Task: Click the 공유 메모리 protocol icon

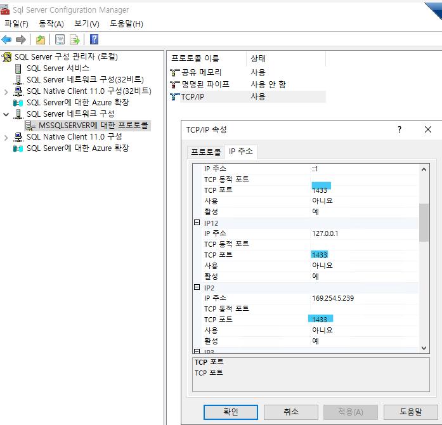Action: tap(175, 73)
